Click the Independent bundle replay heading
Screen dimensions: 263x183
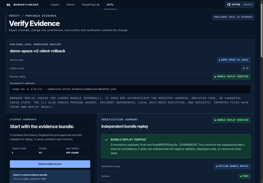point(125,126)
